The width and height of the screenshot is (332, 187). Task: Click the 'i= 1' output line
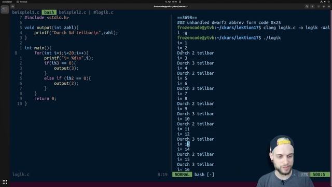[x=182, y=43]
